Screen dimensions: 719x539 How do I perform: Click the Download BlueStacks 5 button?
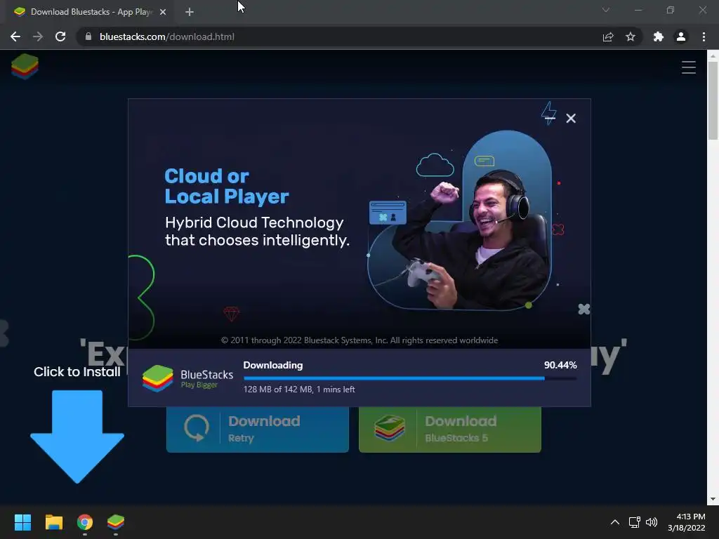point(450,430)
